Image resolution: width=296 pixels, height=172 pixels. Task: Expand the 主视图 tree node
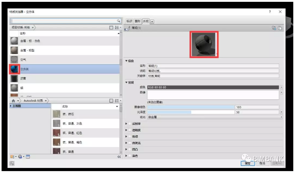coord(11,106)
